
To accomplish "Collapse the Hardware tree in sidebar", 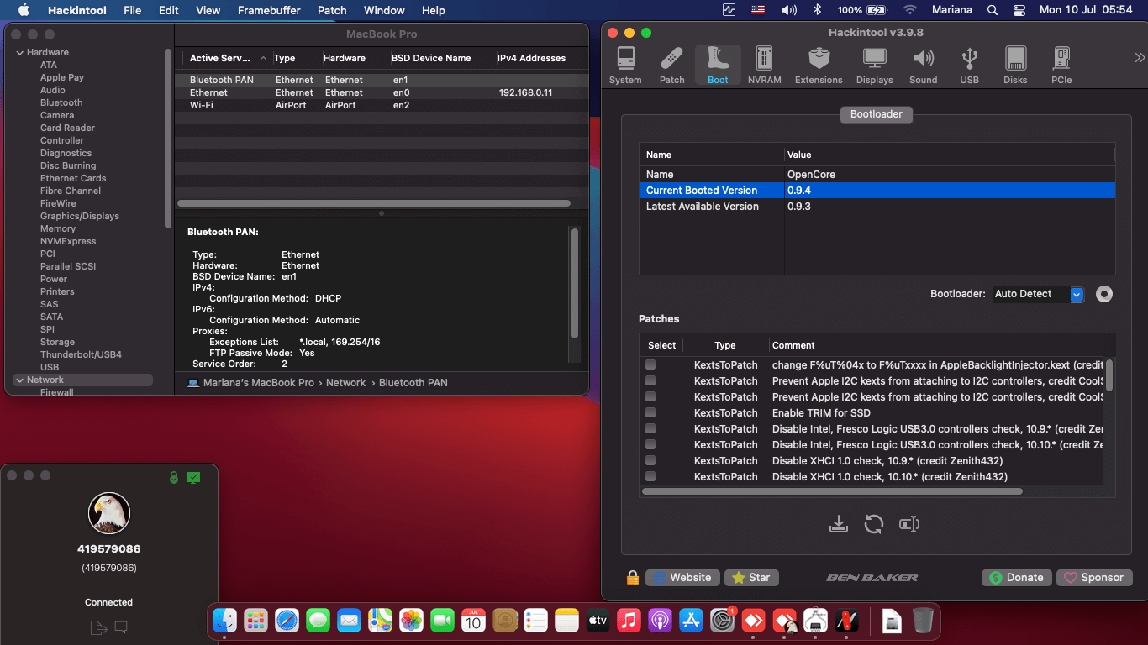I will point(20,52).
